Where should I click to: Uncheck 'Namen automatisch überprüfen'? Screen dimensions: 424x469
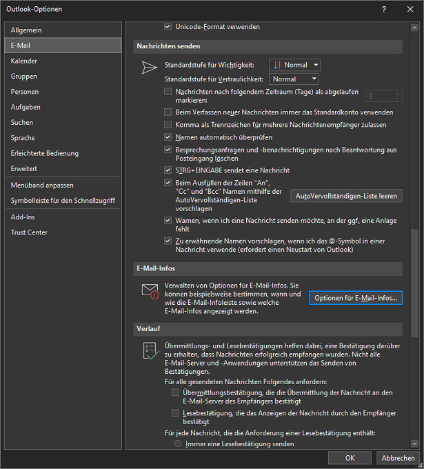click(168, 137)
